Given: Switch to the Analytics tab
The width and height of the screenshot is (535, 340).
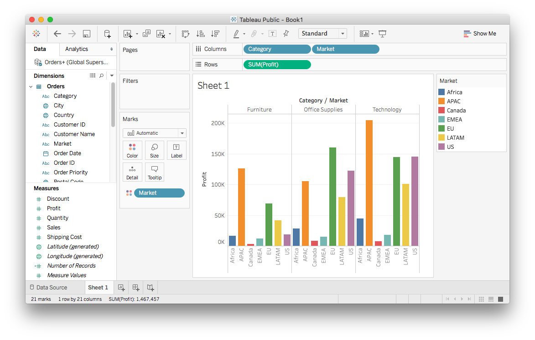Looking at the screenshot, I should pyautogui.click(x=77, y=49).
